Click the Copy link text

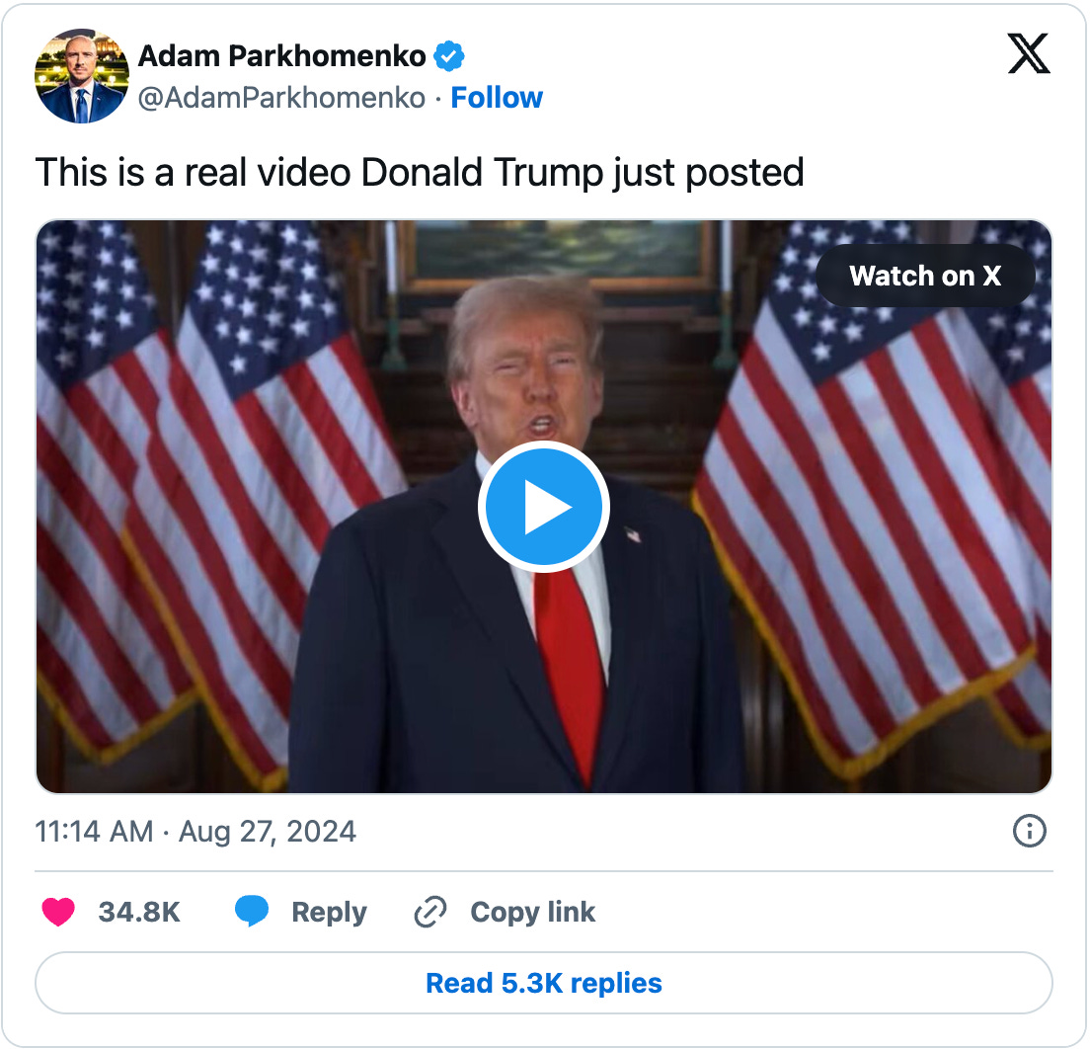click(x=532, y=912)
